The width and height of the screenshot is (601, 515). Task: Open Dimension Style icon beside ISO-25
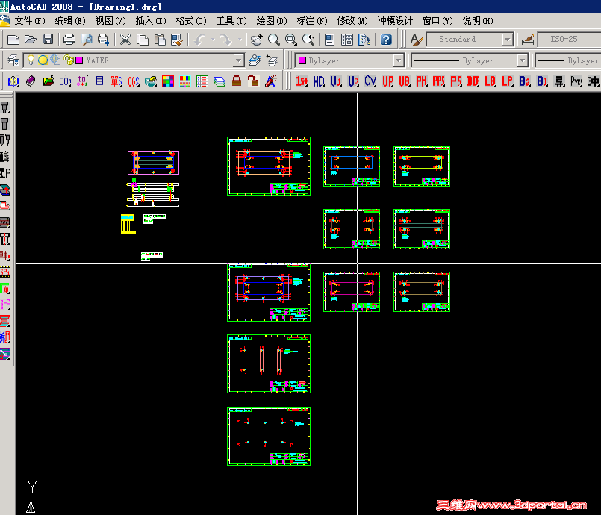[x=528, y=40]
